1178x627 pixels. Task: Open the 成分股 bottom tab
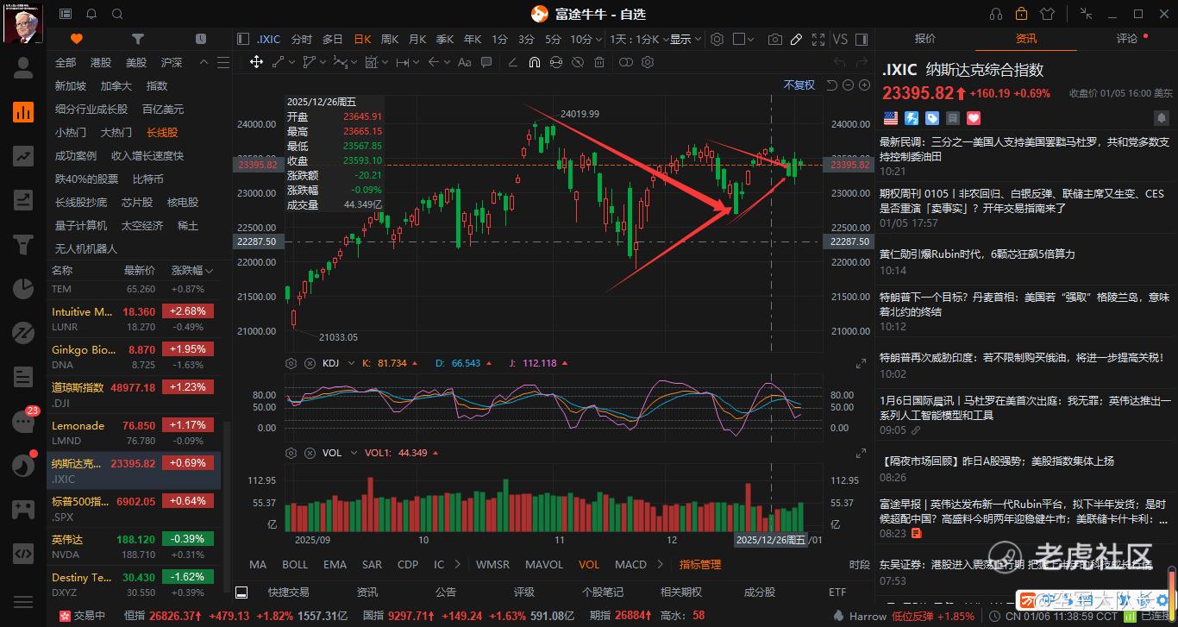click(760, 592)
